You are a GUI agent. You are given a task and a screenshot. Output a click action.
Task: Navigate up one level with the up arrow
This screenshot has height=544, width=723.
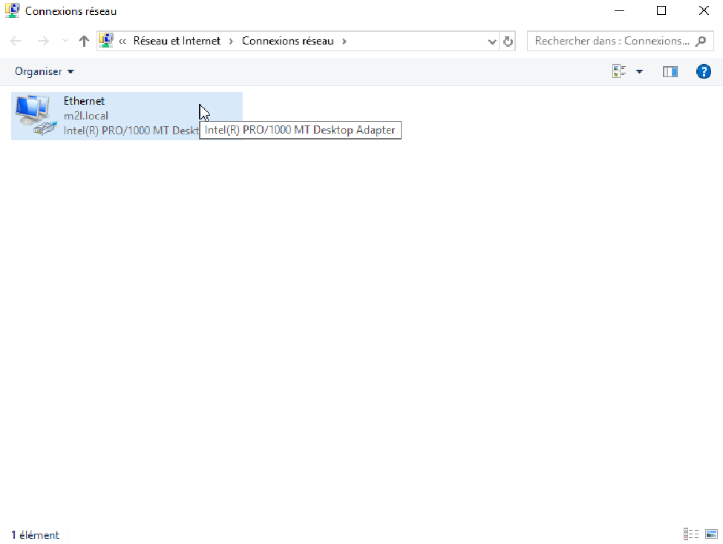tap(83, 41)
